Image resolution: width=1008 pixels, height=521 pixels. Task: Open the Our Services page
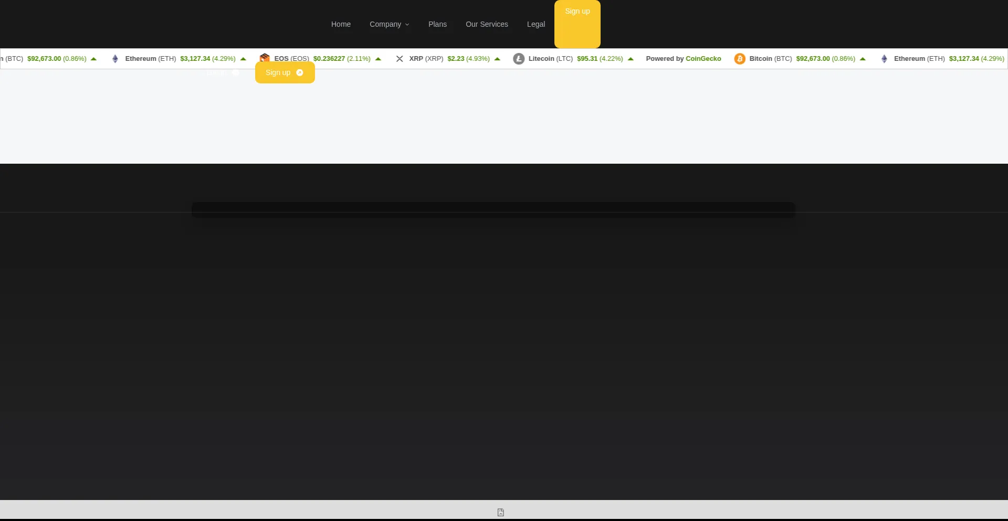487,24
